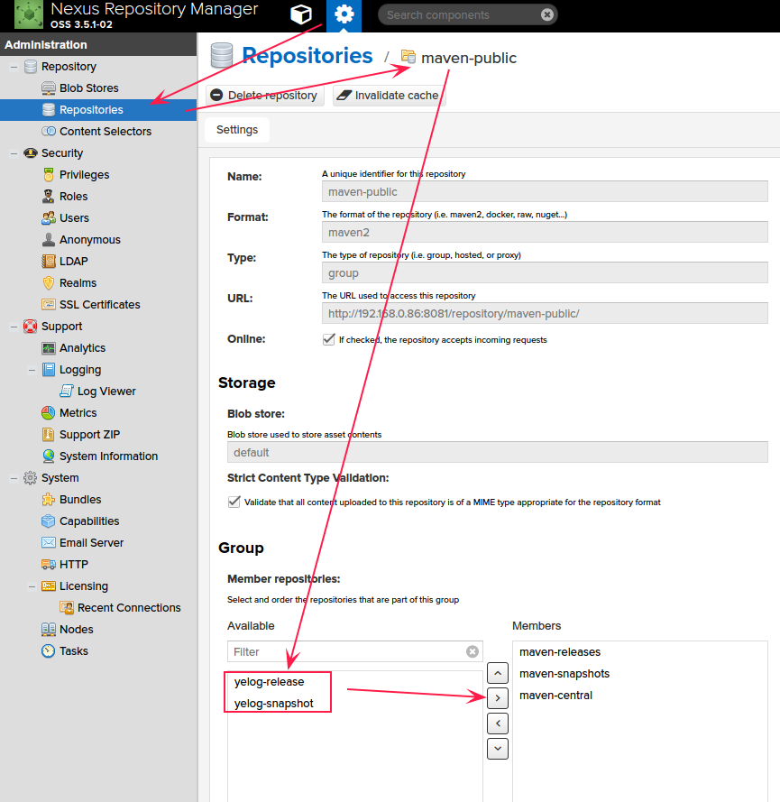Click the URL field value

coord(545,314)
